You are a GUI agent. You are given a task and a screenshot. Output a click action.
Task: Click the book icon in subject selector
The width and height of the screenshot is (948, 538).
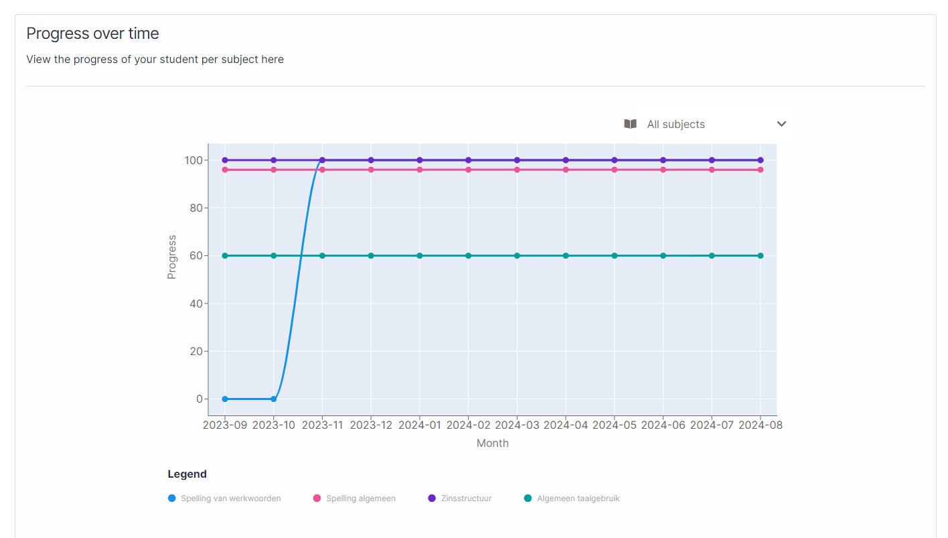pos(630,124)
